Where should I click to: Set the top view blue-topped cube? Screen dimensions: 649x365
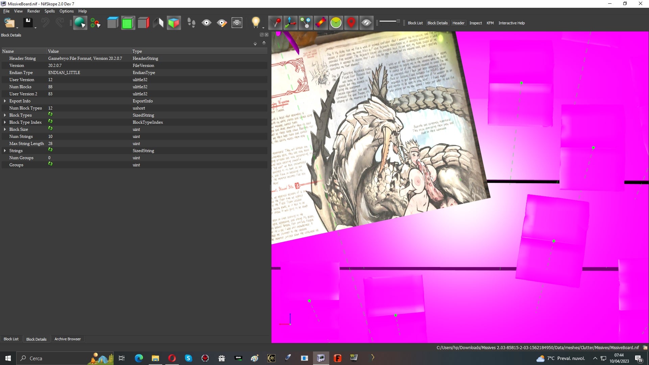[x=113, y=23]
